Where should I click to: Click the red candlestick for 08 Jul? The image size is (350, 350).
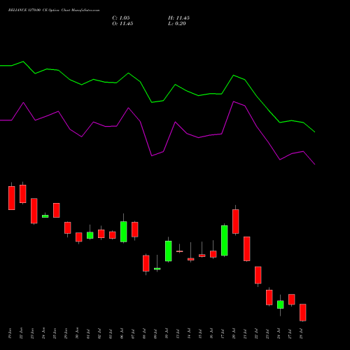pyautogui.click(x=146, y=263)
